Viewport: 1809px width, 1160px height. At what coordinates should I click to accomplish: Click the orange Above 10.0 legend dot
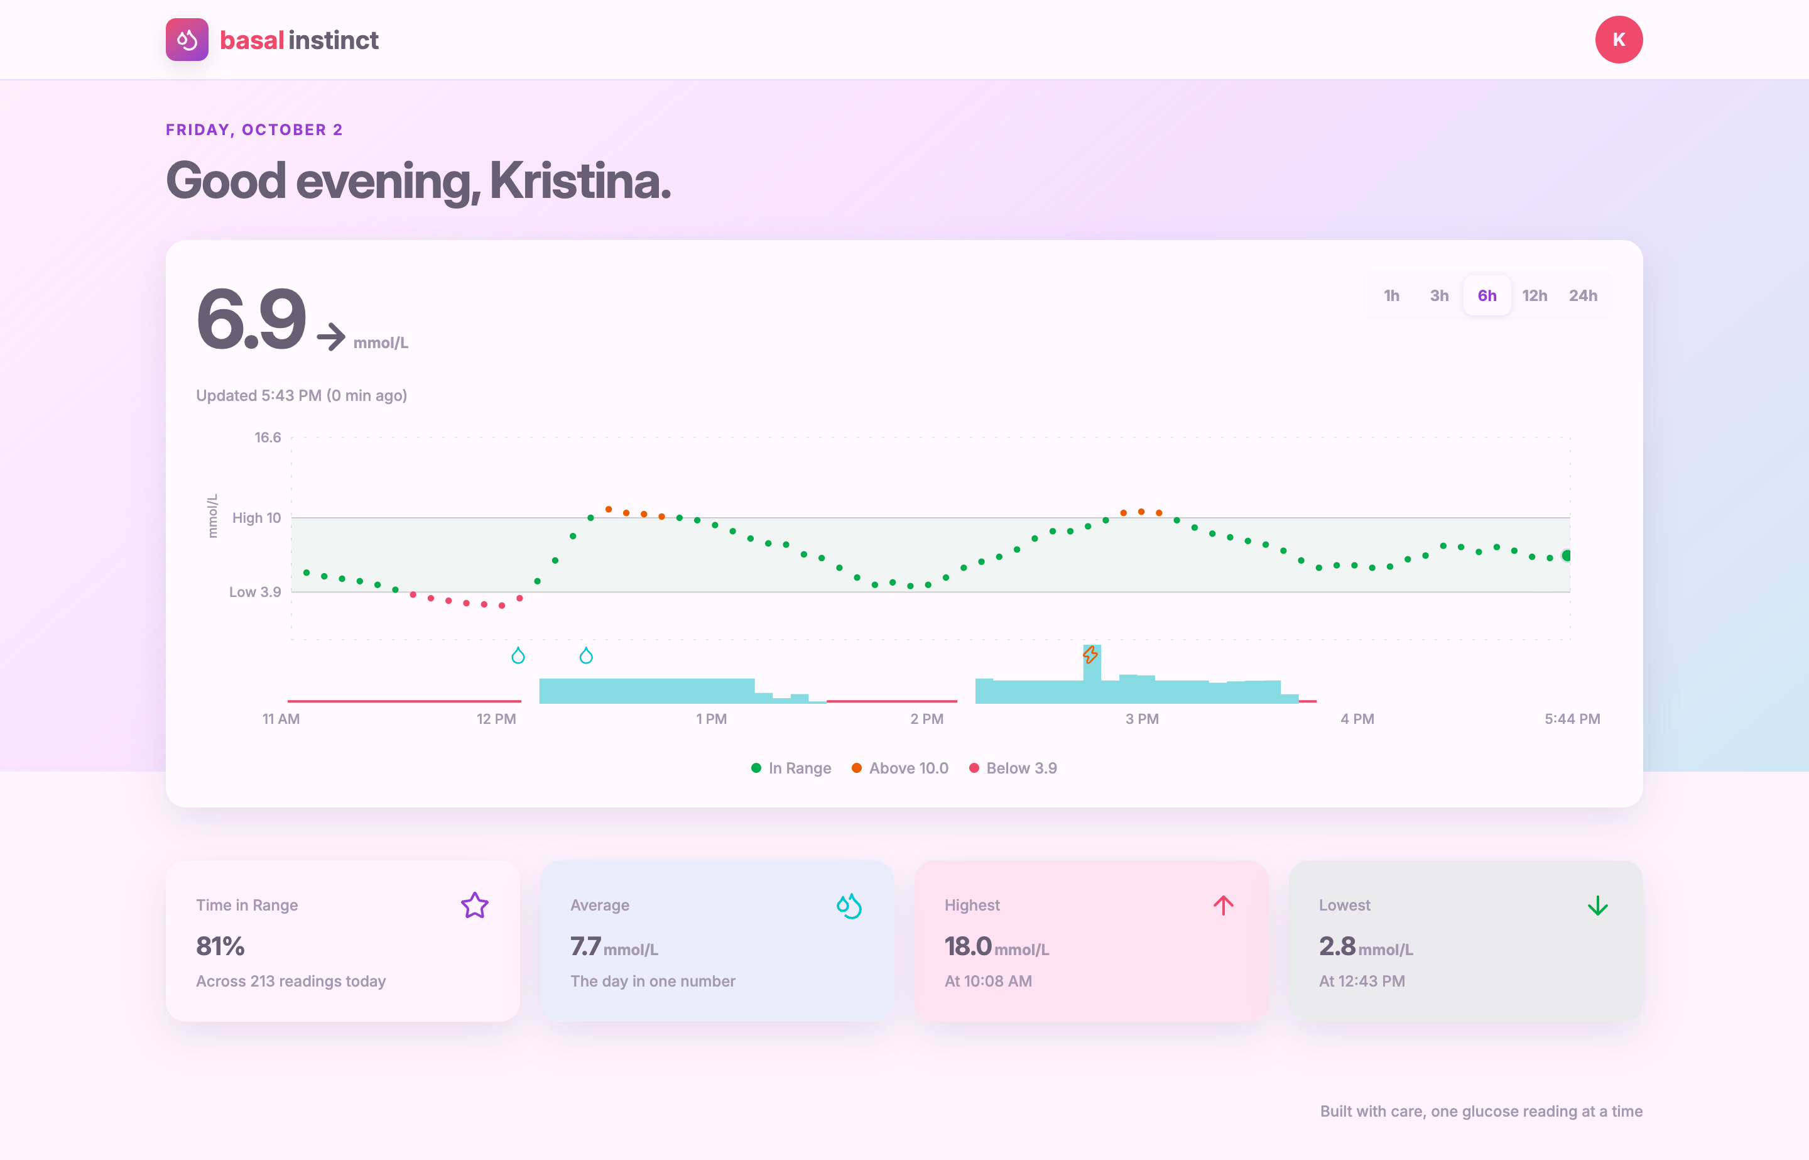click(856, 767)
